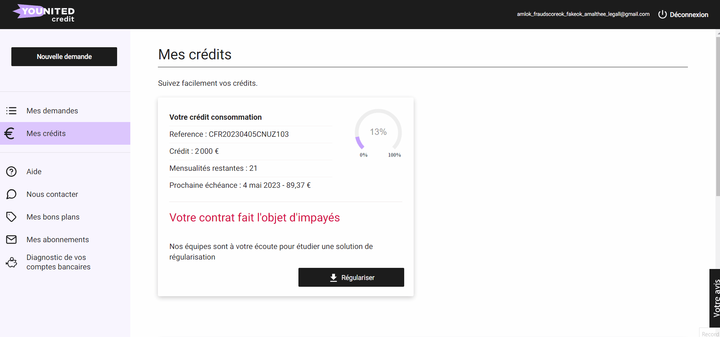The image size is (720, 337).
Task: Click the power icon next to Déconnexion
Action: 663,14
